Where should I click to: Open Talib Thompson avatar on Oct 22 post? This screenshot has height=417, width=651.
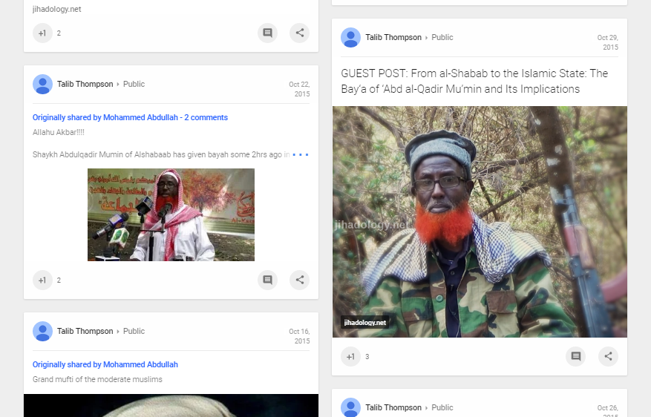[43, 85]
